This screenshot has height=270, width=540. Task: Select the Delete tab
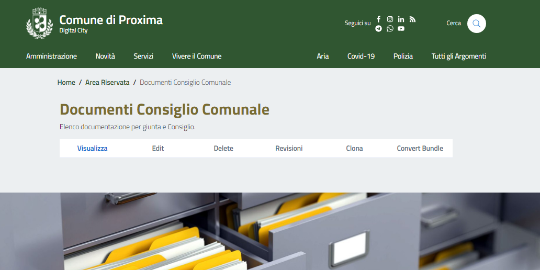[x=223, y=149]
